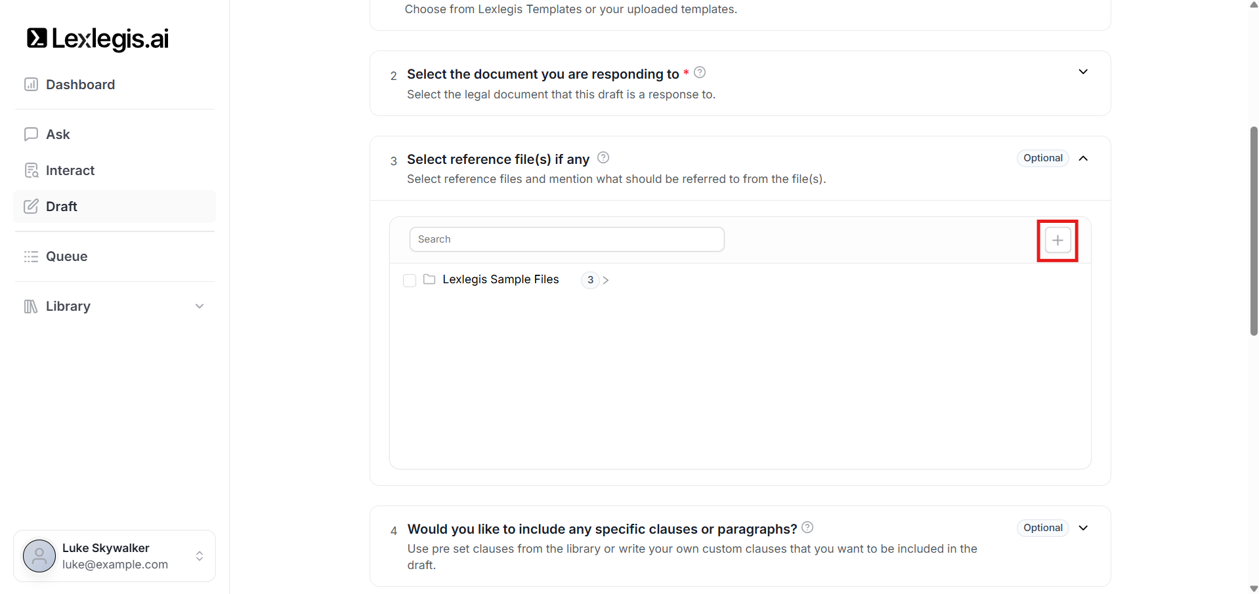Open the Queue page
The image size is (1259, 594).
[x=66, y=256]
